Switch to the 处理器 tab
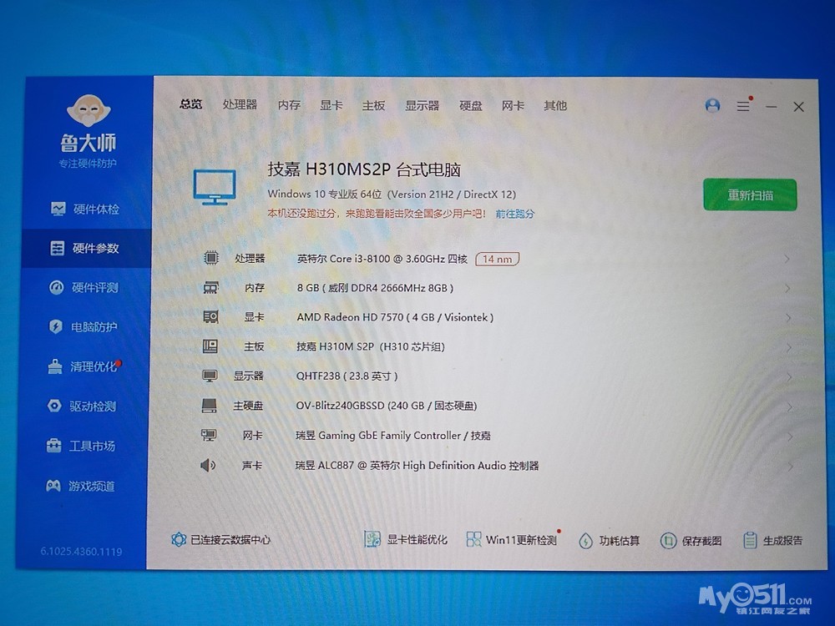The height and width of the screenshot is (626, 835). tap(240, 105)
